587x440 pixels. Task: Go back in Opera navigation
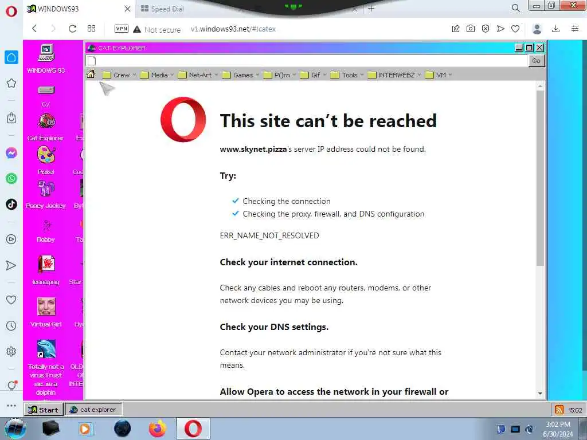point(34,29)
